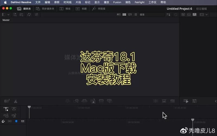The height and width of the screenshot is (136, 217).
Task: Open the Fairlight menu
Action: point(139,2)
